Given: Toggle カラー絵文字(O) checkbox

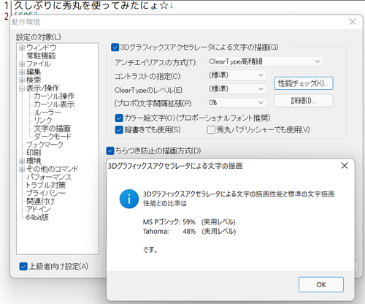Looking at the screenshot, I should coord(119,118).
